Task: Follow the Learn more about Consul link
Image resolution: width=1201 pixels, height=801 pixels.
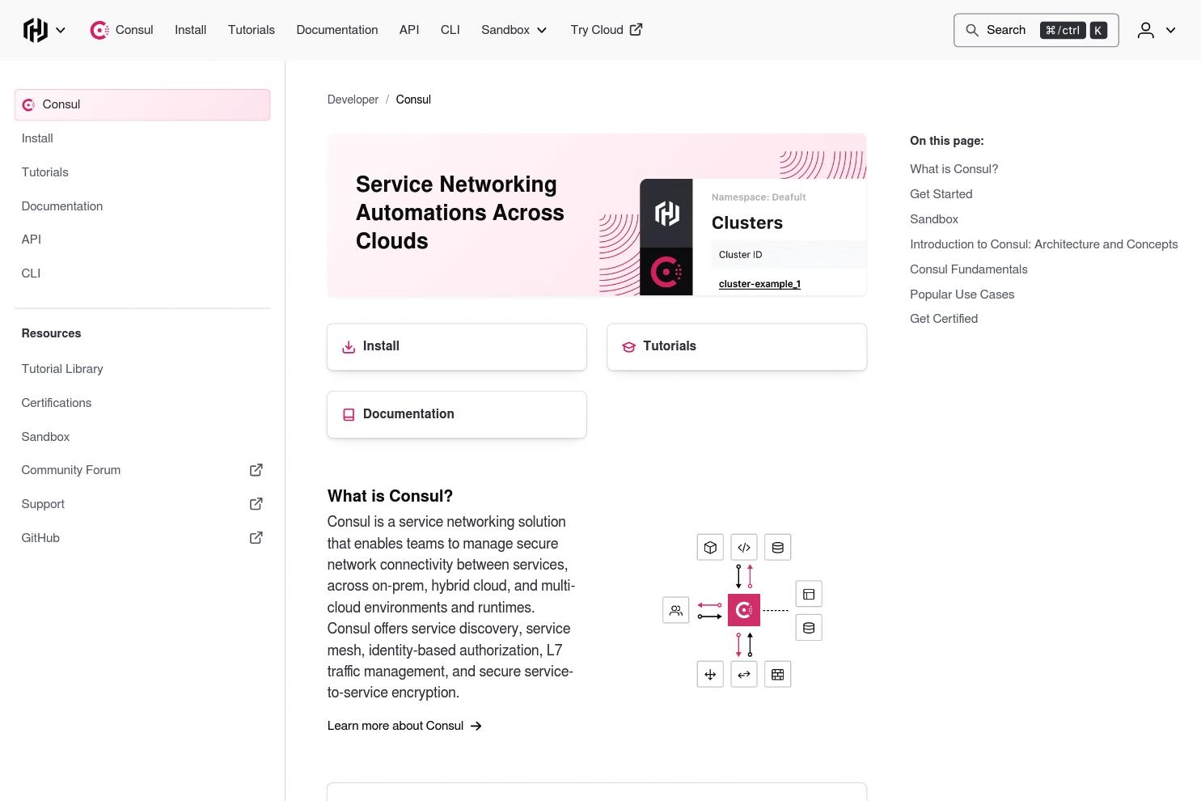Action: pos(404,726)
